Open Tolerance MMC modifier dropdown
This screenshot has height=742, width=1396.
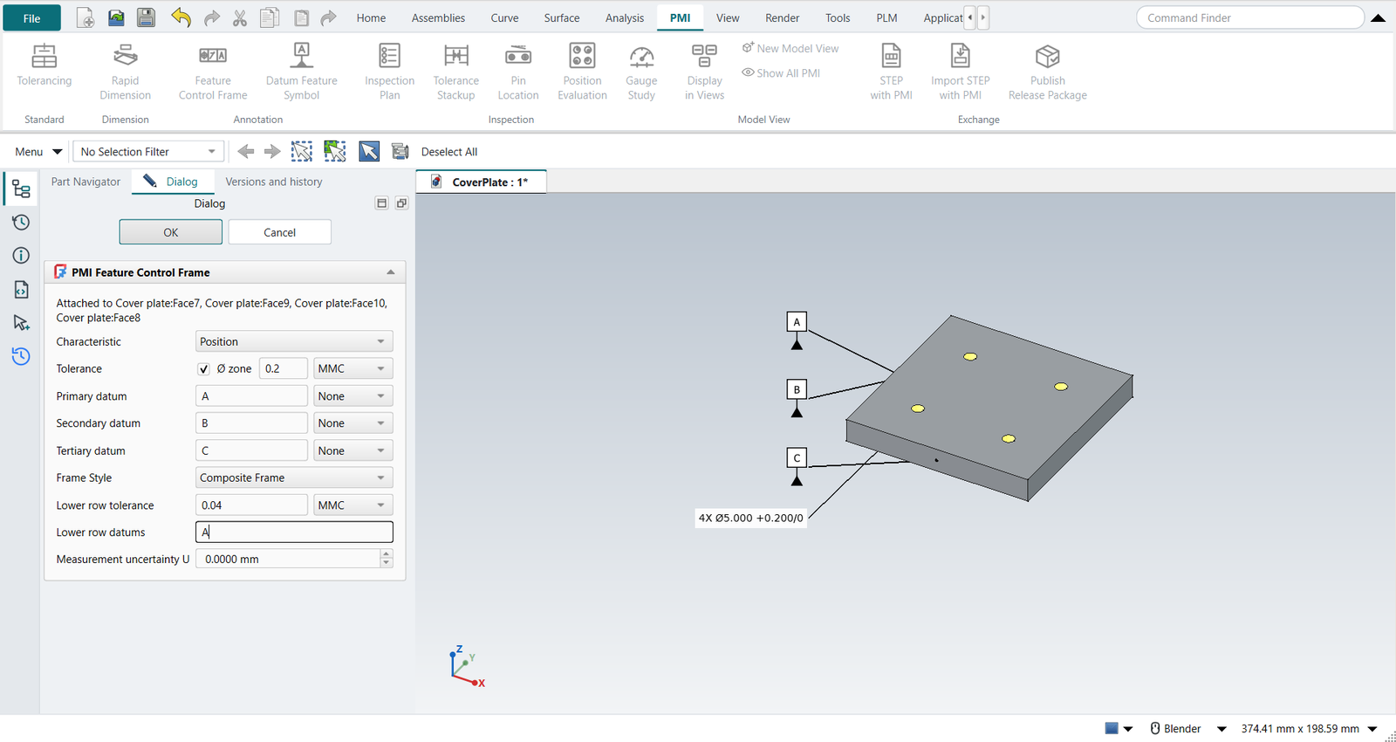tap(352, 368)
